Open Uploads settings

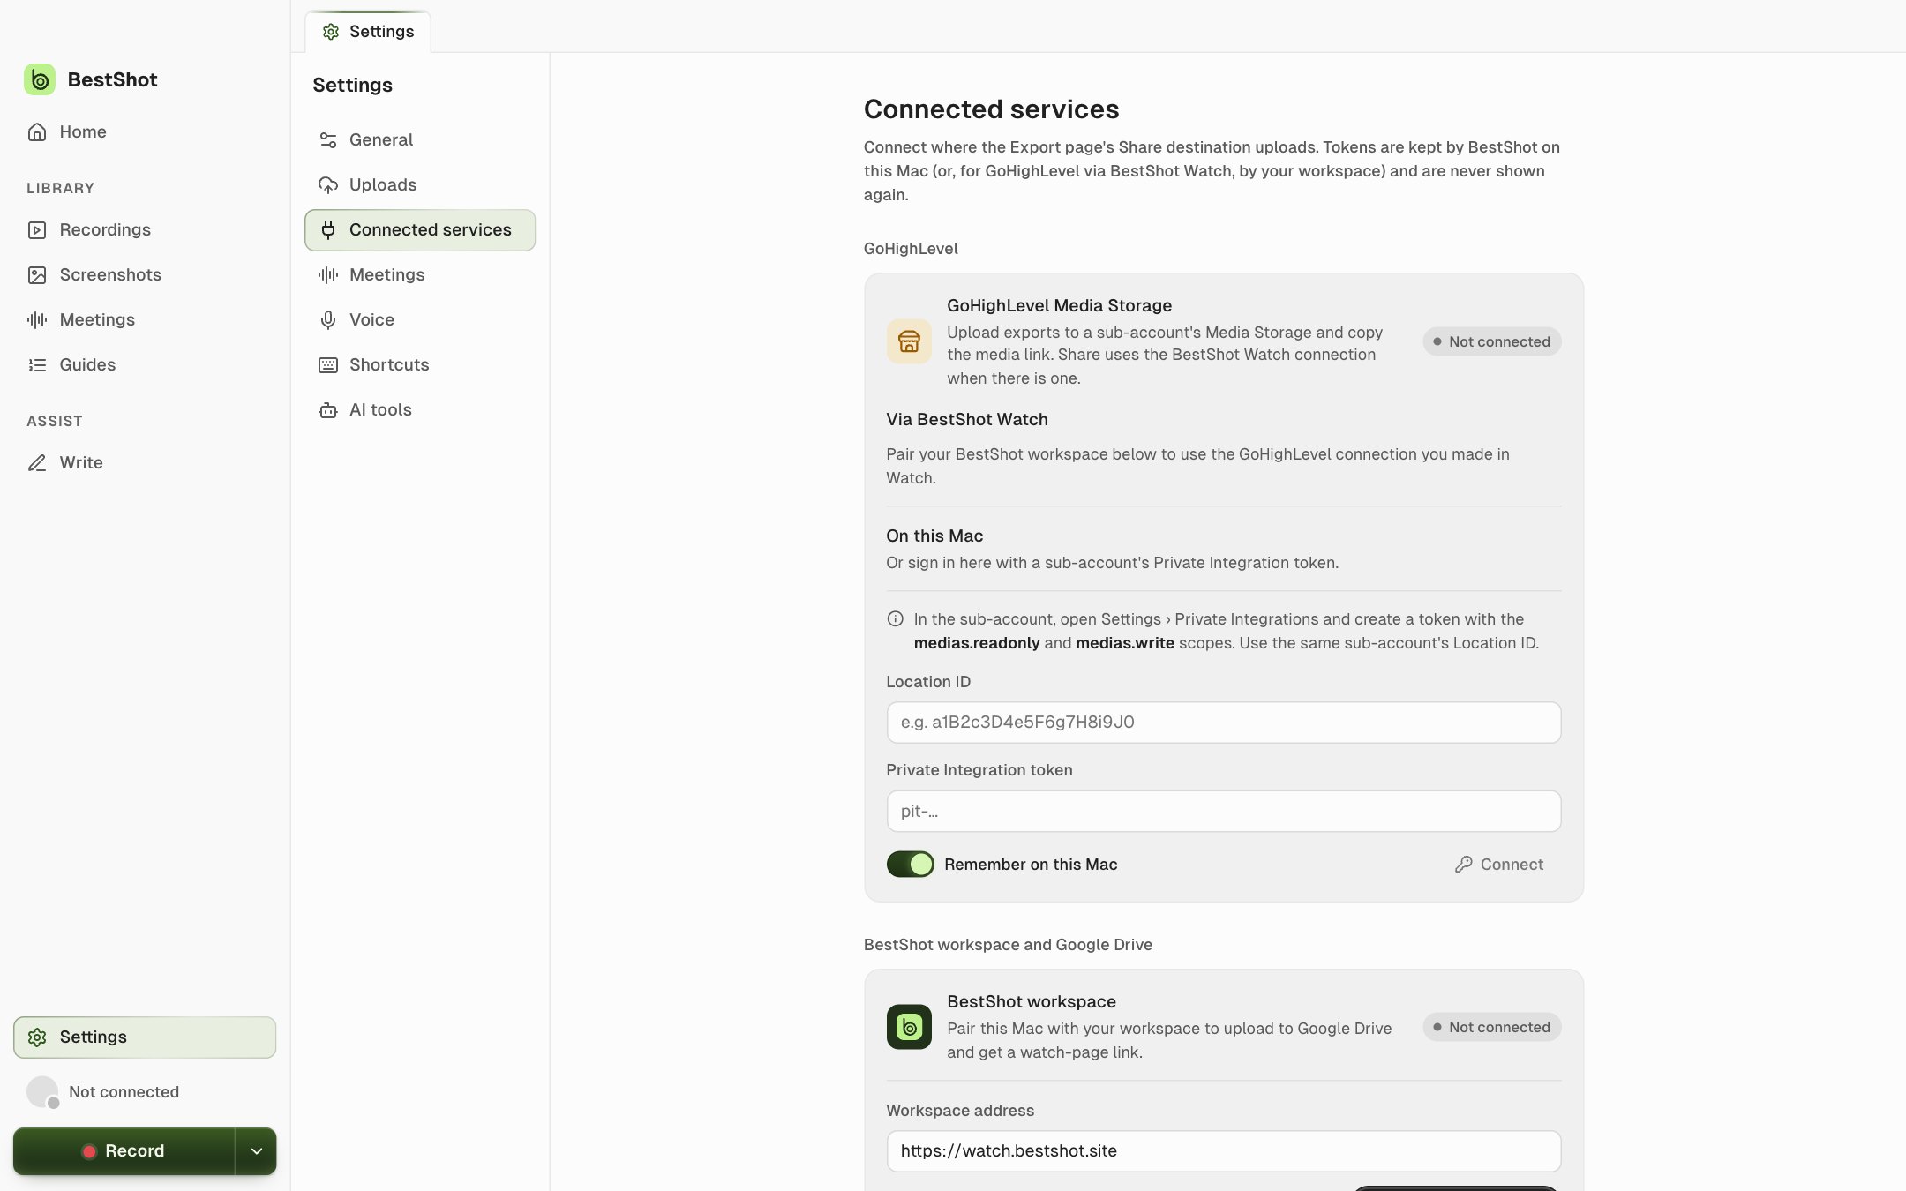point(420,184)
